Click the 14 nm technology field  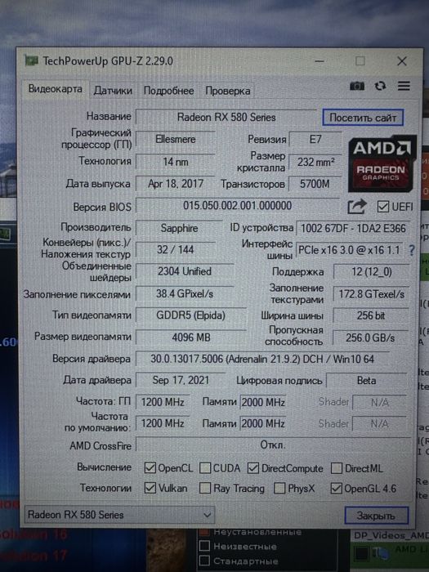tap(176, 162)
